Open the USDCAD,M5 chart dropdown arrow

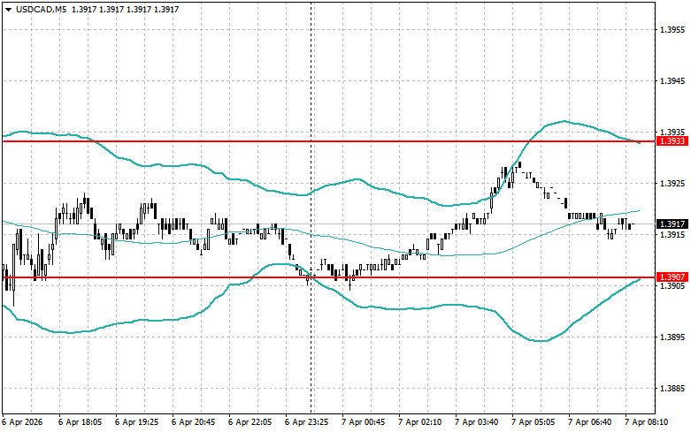click(x=8, y=9)
